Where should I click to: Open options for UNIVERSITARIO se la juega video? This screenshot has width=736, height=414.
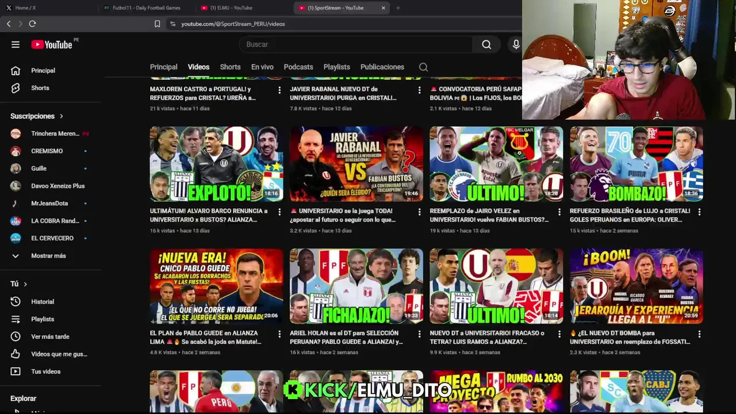tap(419, 212)
